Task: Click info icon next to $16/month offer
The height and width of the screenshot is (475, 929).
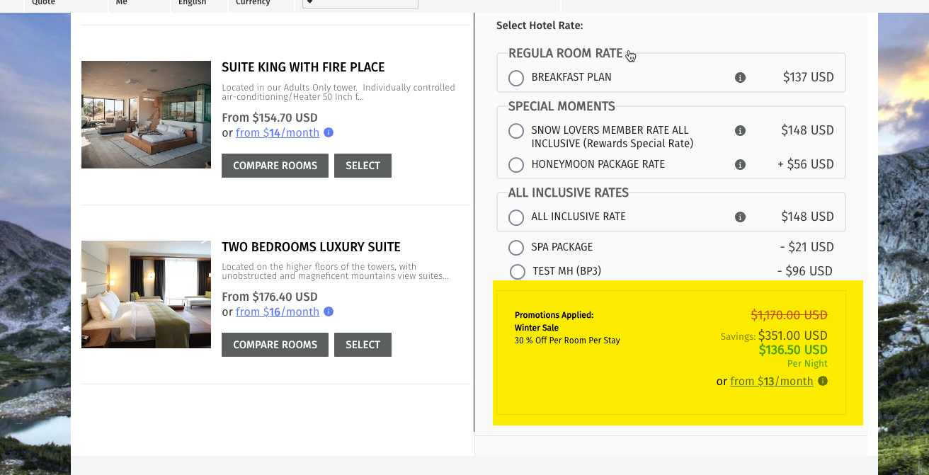Action: point(329,311)
